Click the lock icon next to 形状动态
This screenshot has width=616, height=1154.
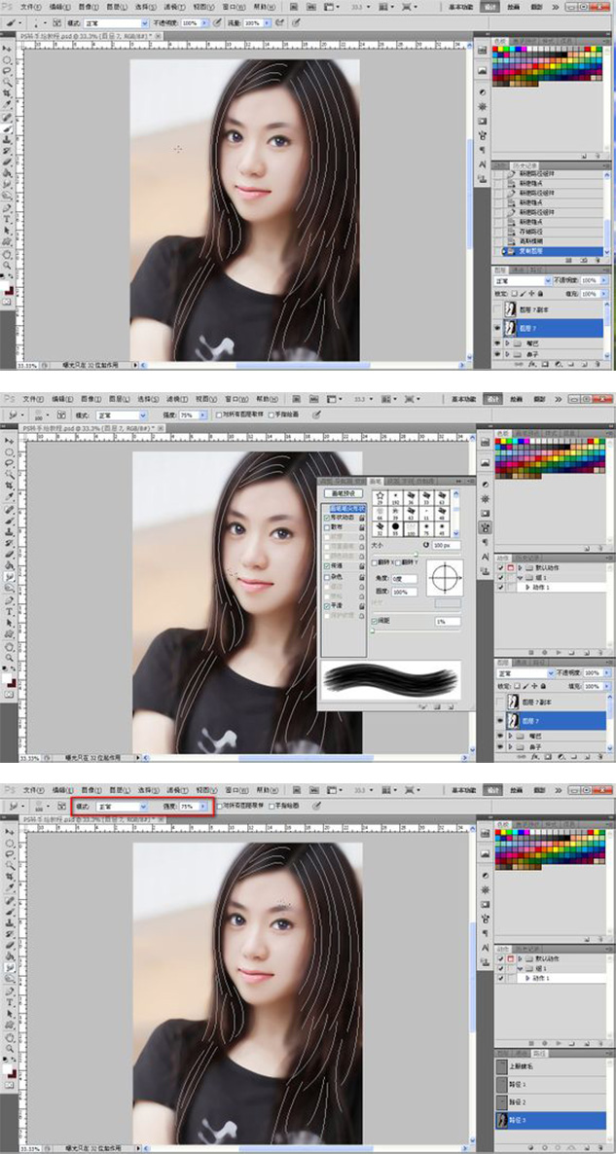[362, 519]
